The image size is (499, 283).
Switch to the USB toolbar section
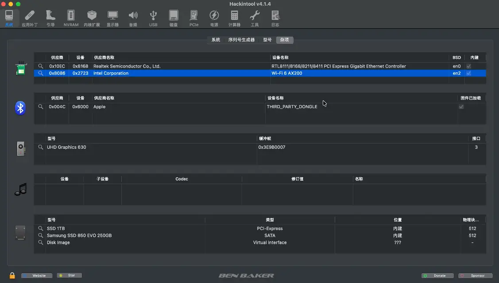point(153,18)
